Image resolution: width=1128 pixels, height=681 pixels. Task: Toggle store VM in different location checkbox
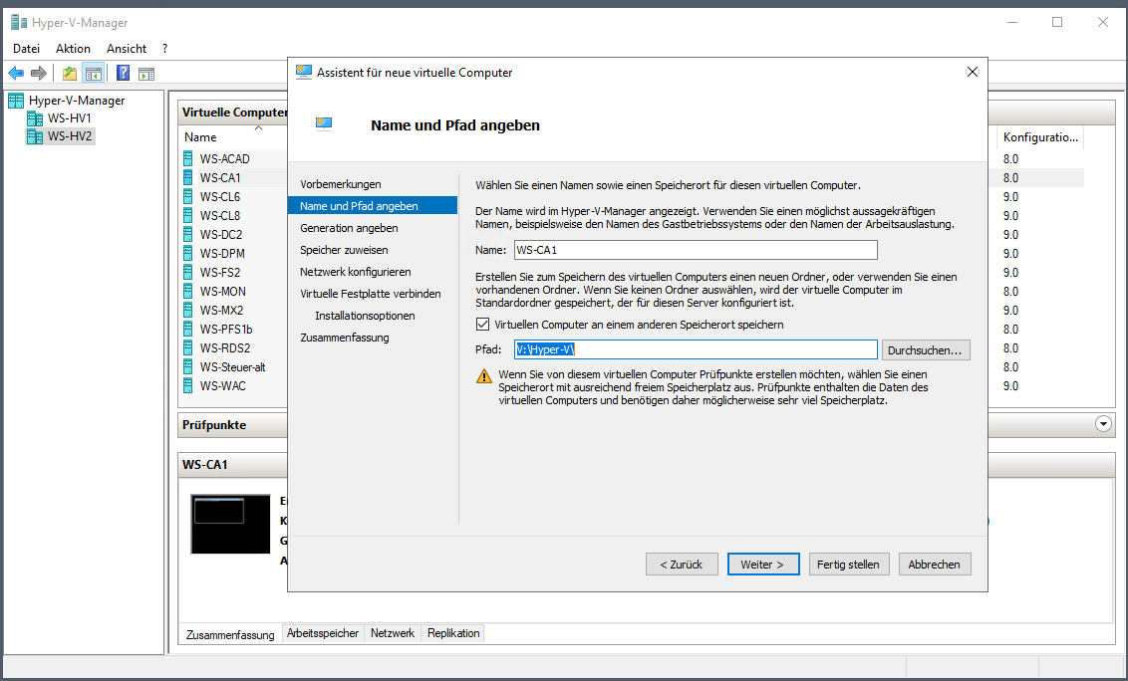(482, 325)
